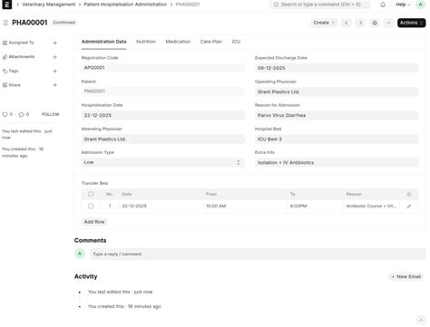Click the Tags sidebar label
The width and height of the screenshot is (430, 327).
click(14, 71)
